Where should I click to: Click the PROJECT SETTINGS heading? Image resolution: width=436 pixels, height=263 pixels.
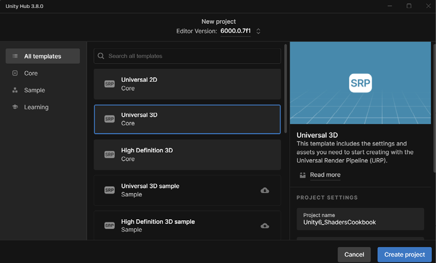point(327,198)
